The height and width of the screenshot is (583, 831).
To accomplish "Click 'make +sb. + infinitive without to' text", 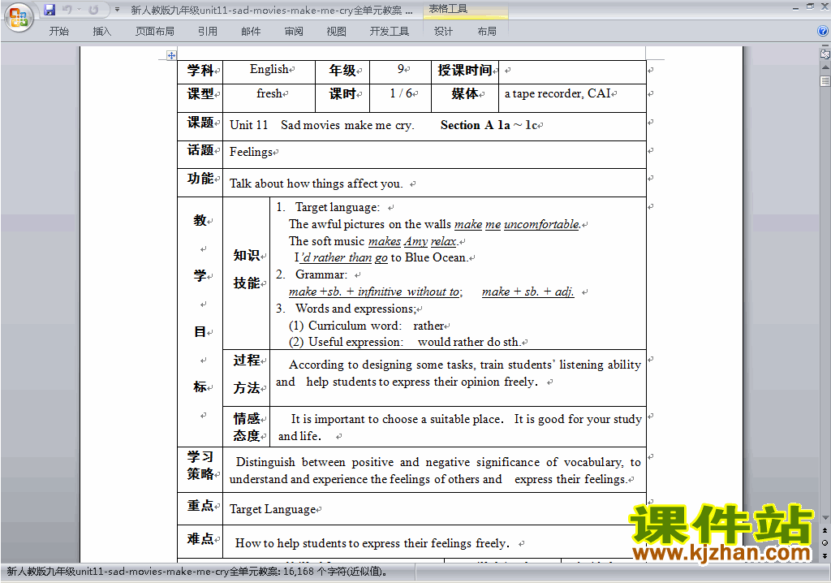I will [374, 291].
